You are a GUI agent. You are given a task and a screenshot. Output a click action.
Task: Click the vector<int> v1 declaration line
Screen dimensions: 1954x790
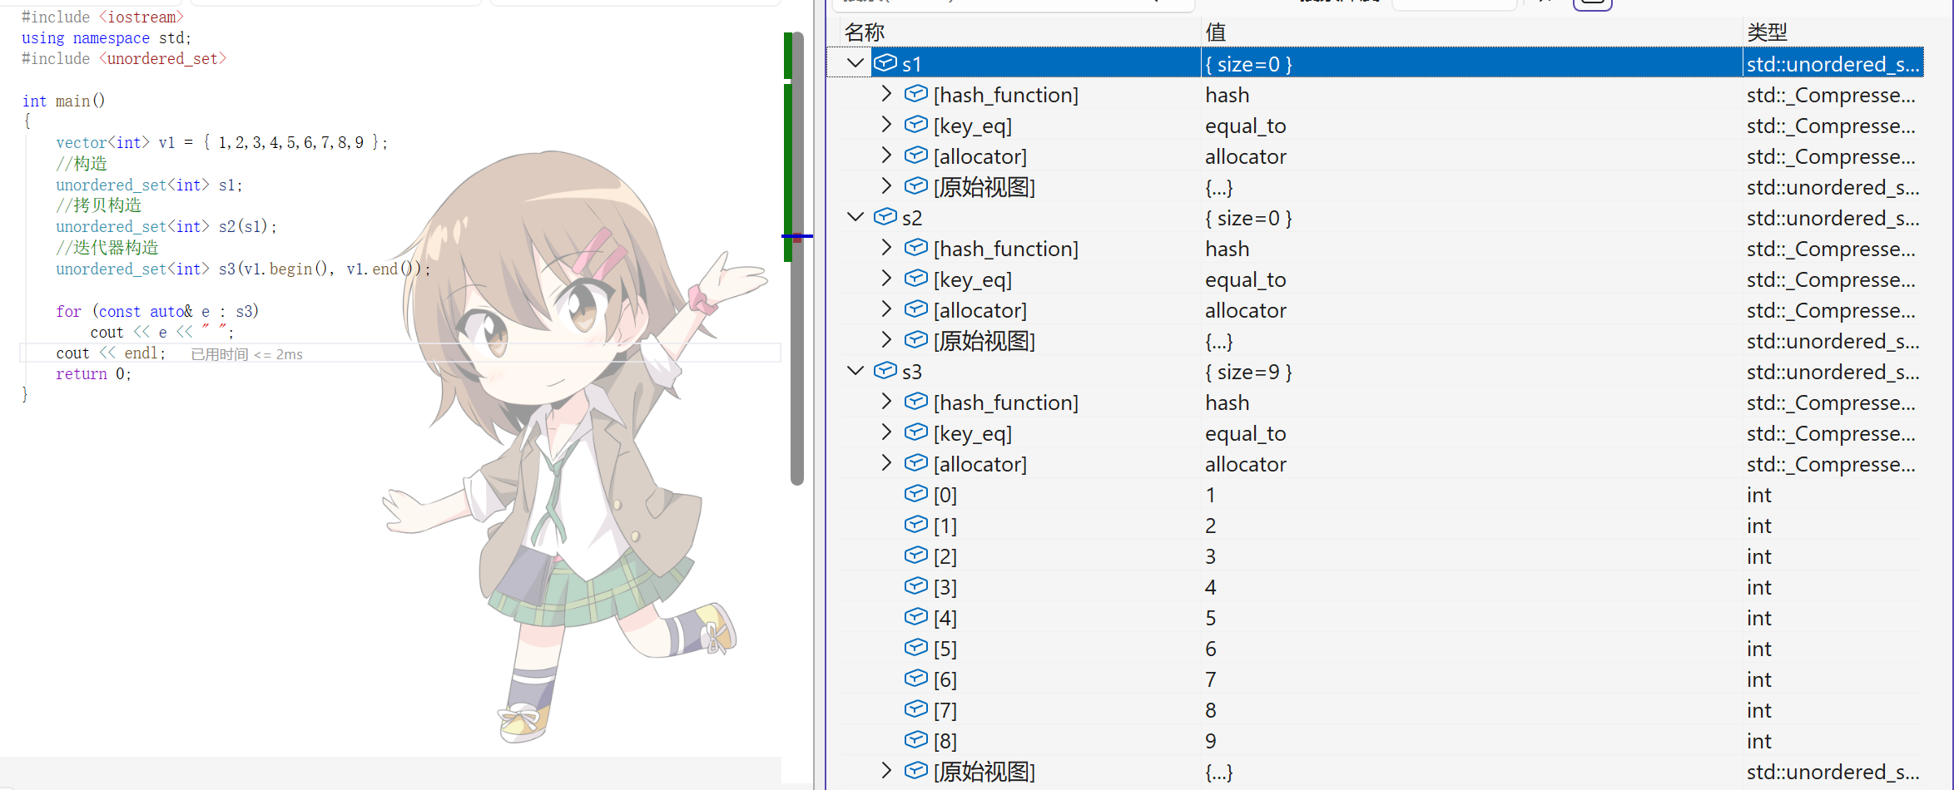coord(222,142)
